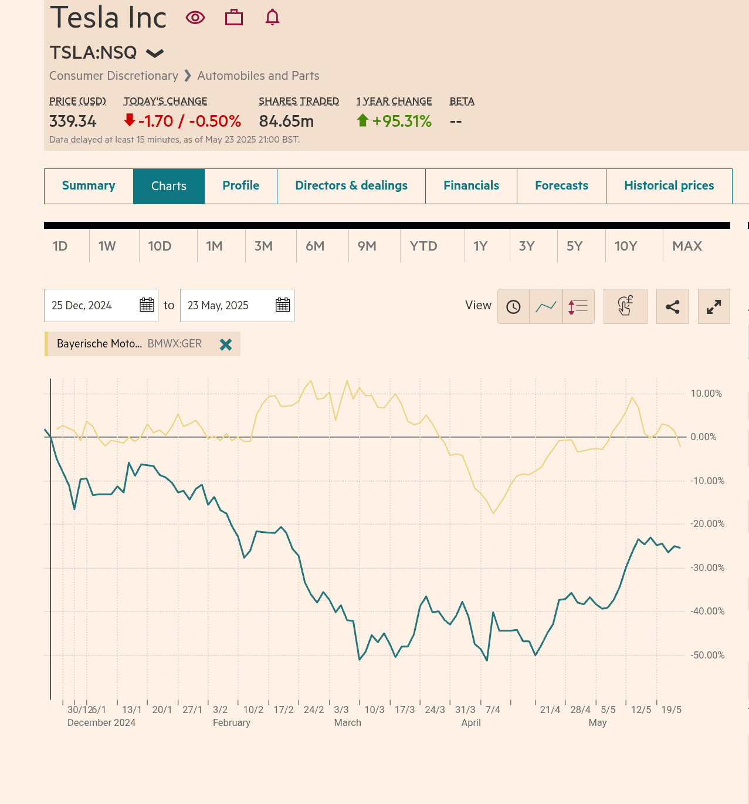Share the chart using the share icon
Image resolution: width=749 pixels, height=804 pixels.
[672, 306]
